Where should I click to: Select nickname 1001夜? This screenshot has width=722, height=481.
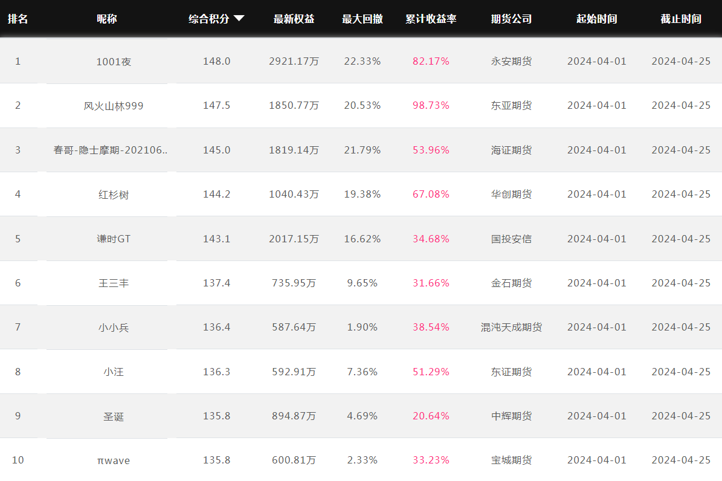pos(114,62)
